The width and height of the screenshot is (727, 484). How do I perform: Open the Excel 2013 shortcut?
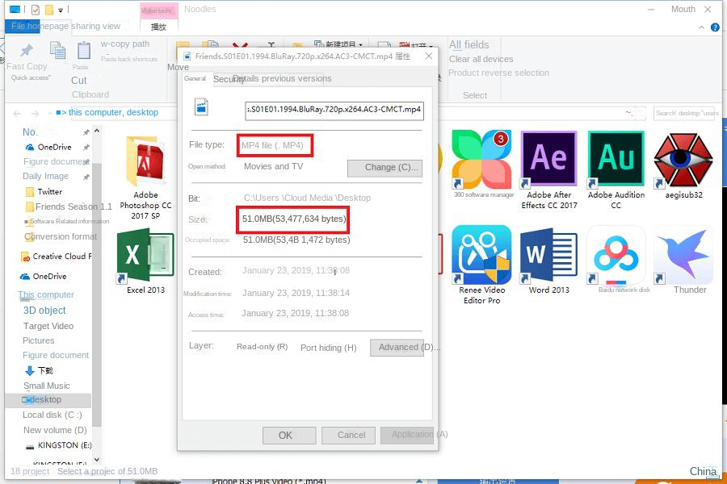(x=145, y=261)
